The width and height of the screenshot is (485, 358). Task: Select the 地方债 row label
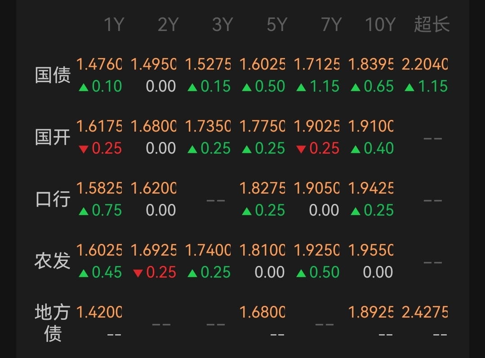[53, 323]
